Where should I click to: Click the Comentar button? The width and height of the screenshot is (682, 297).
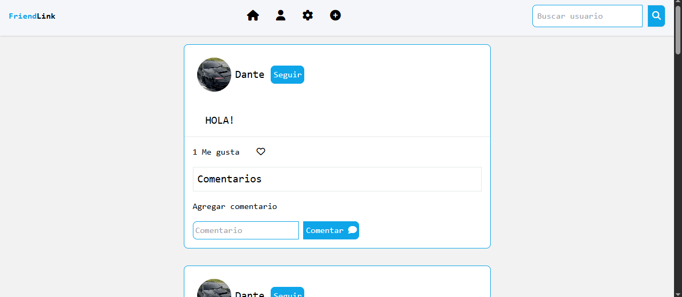tap(331, 230)
